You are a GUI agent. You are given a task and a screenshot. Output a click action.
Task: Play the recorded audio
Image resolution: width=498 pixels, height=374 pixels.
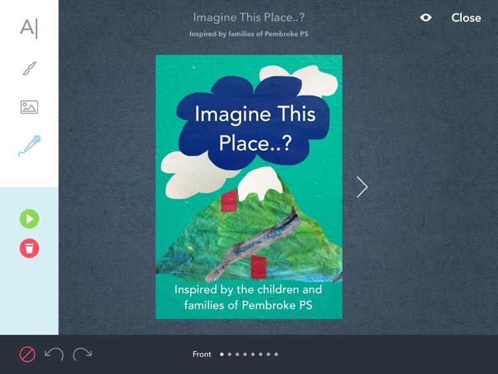(29, 219)
